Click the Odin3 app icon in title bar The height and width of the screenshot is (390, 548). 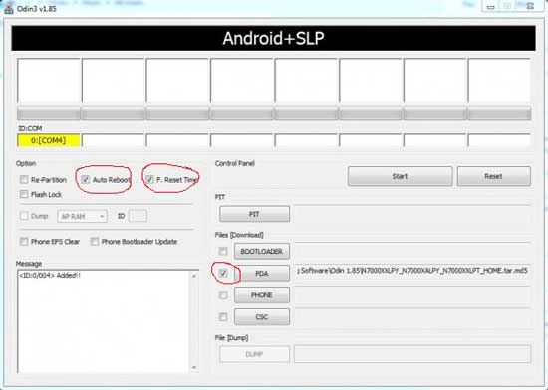(x=8, y=9)
